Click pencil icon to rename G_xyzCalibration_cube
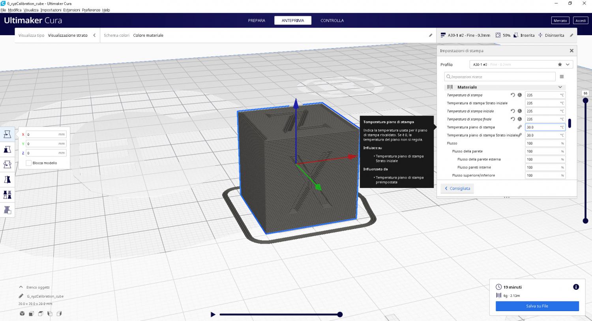 pyautogui.click(x=21, y=296)
